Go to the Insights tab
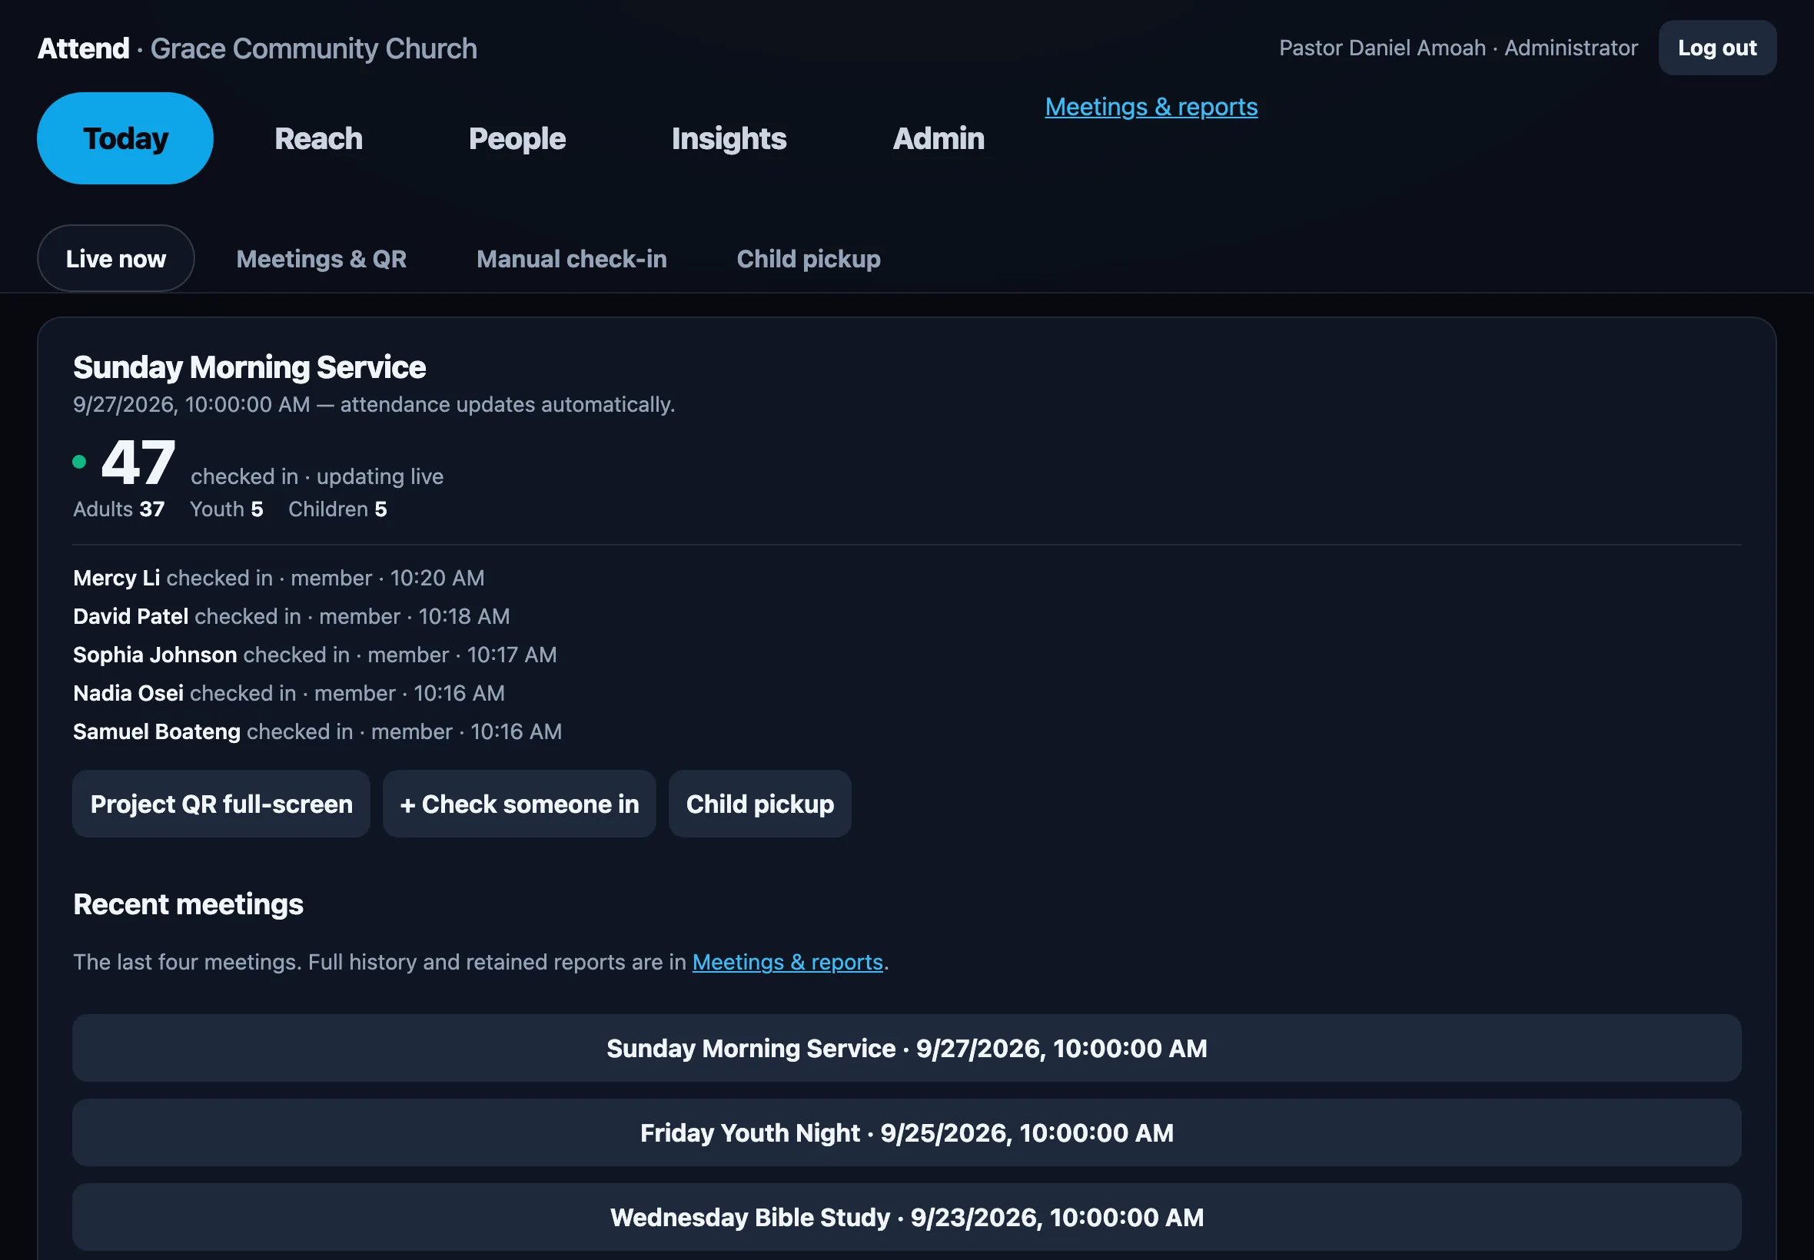This screenshot has height=1260, width=1814. pyautogui.click(x=729, y=138)
